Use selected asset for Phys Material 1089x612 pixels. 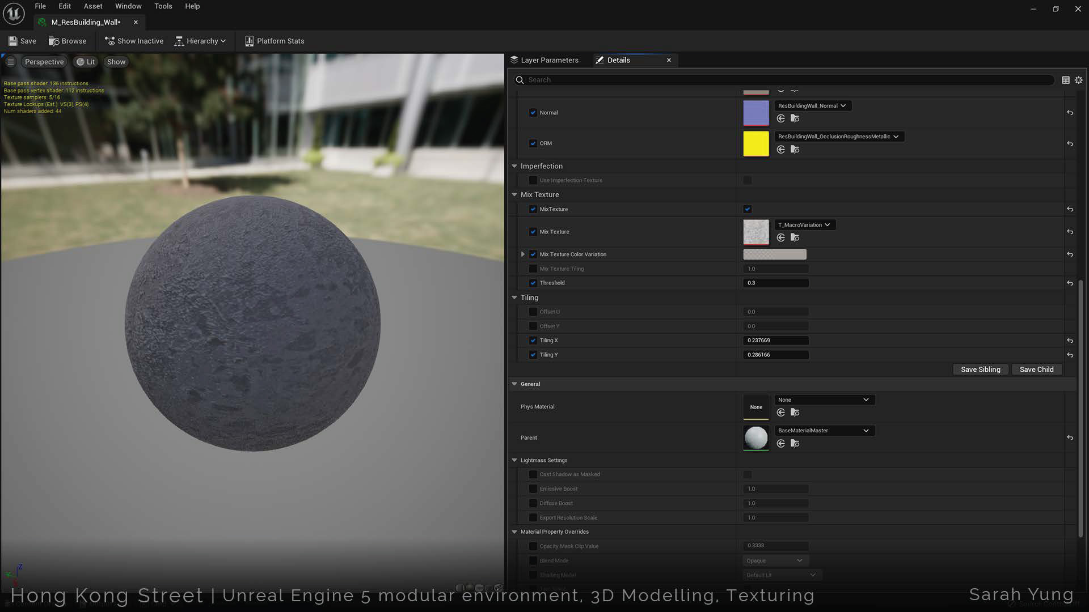781,413
